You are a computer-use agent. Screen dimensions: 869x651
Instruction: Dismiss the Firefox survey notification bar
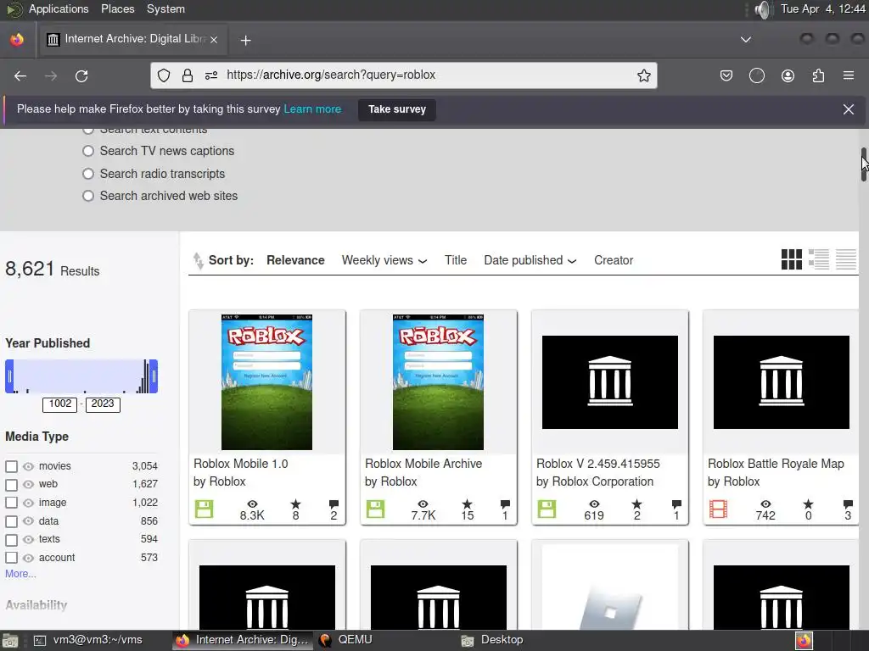[848, 109]
